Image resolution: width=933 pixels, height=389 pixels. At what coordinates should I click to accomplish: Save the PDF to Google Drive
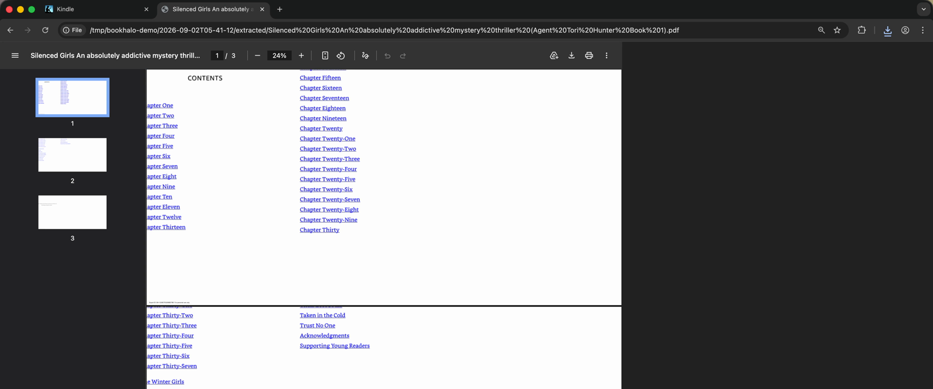(554, 55)
